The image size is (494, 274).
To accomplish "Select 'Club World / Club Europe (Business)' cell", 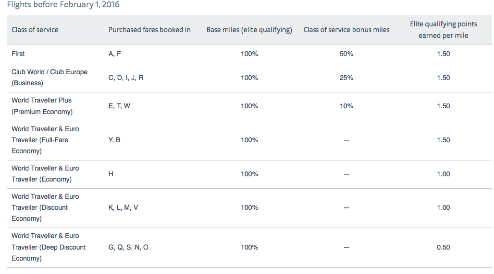I will (49, 78).
